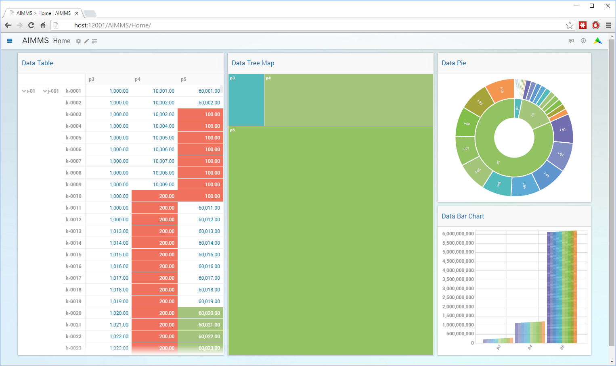Select the k-0018 row header

[73, 290]
